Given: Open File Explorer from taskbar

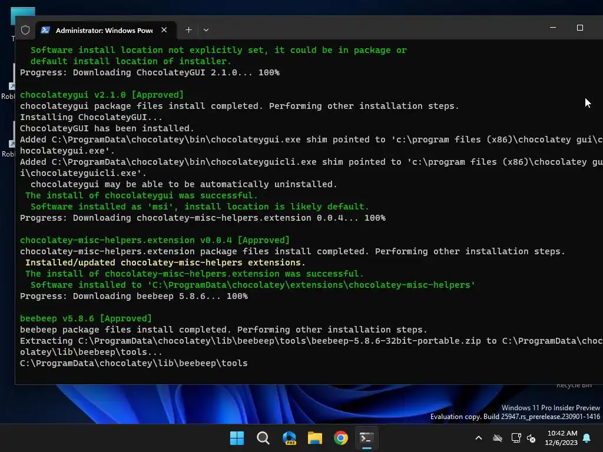Looking at the screenshot, I should (x=315, y=438).
